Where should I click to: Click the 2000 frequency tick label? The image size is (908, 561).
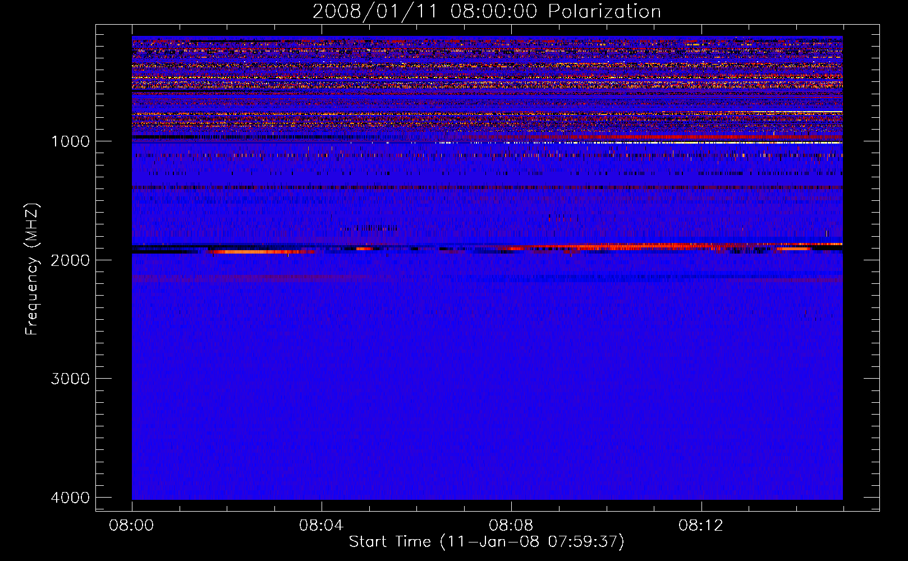tap(70, 260)
